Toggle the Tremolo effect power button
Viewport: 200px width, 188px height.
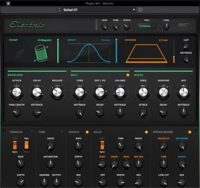pyautogui.click(x=32, y=132)
